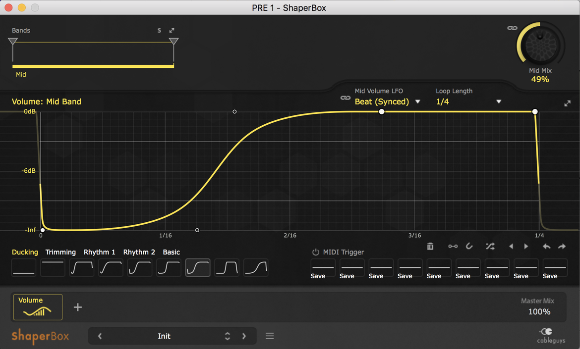
Task: Redo the last edit
Action: tap(562, 247)
